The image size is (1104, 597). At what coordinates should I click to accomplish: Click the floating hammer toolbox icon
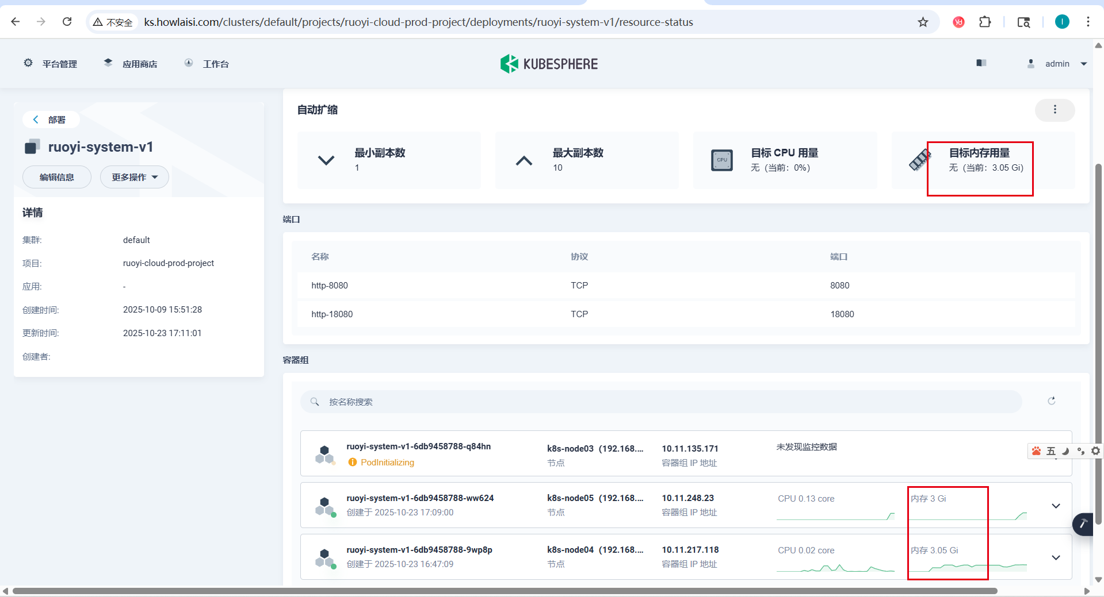[x=1083, y=523]
